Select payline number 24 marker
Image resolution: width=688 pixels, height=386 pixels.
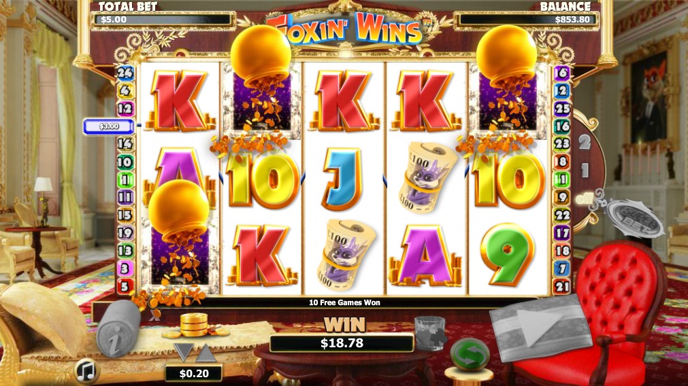coord(125,73)
